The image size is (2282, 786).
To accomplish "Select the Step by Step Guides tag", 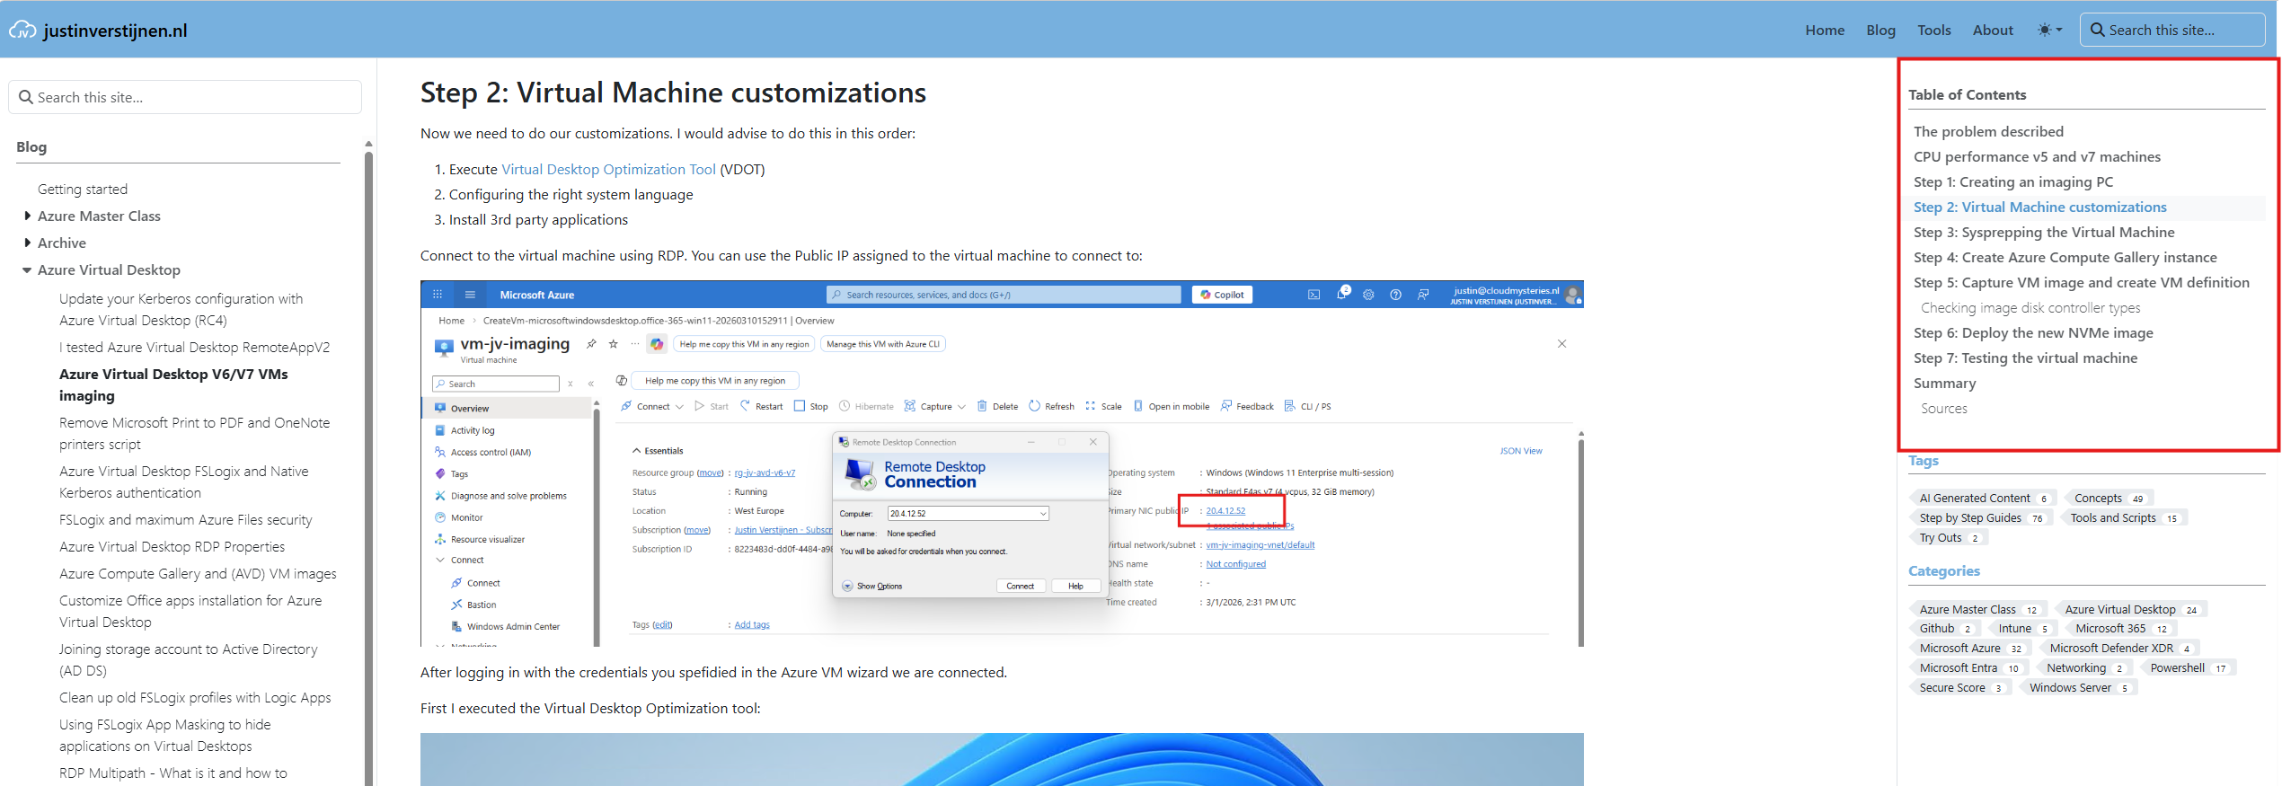I will click(x=1969, y=517).
